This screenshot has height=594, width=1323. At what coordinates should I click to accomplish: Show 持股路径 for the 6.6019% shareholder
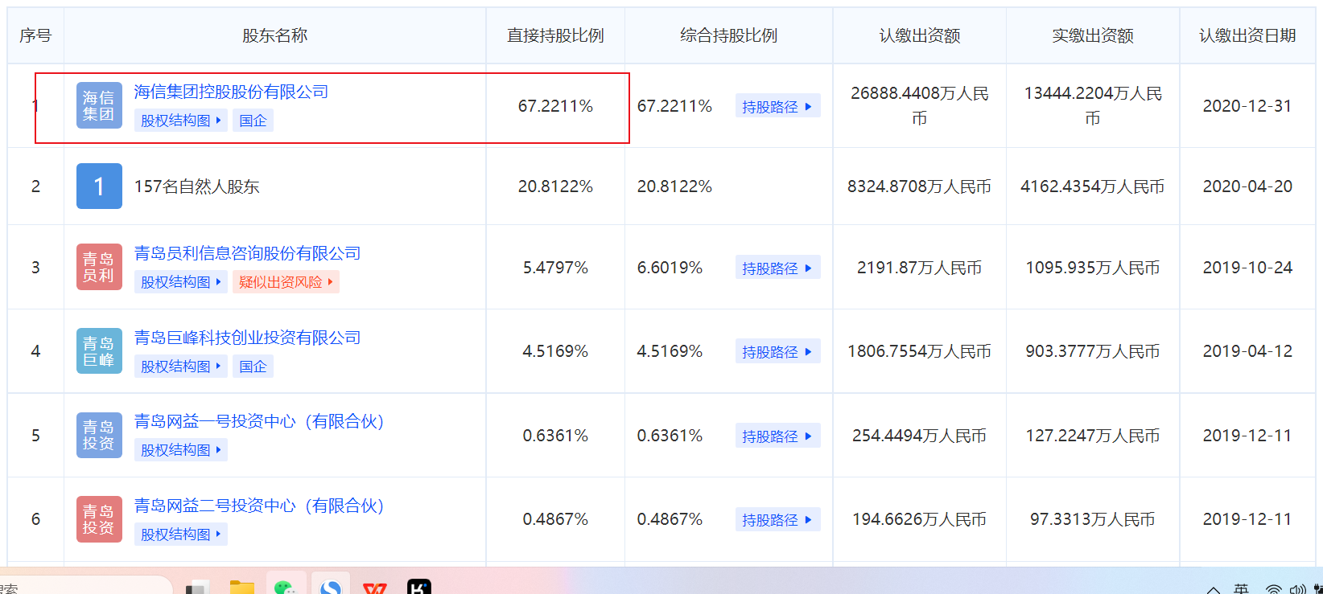pyautogui.click(x=777, y=268)
